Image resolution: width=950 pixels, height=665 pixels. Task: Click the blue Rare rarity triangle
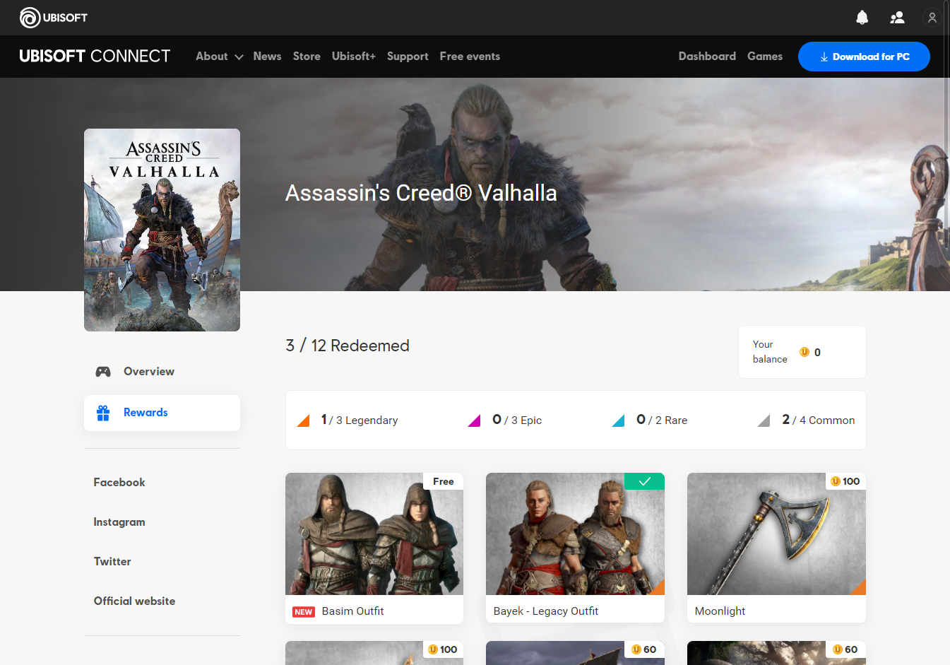click(x=618, y=421)
